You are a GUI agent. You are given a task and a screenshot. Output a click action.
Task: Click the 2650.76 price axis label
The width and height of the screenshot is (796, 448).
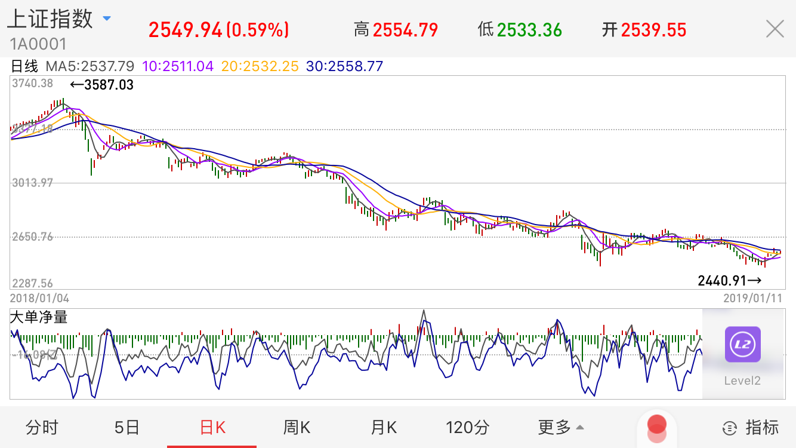point(32,237)
